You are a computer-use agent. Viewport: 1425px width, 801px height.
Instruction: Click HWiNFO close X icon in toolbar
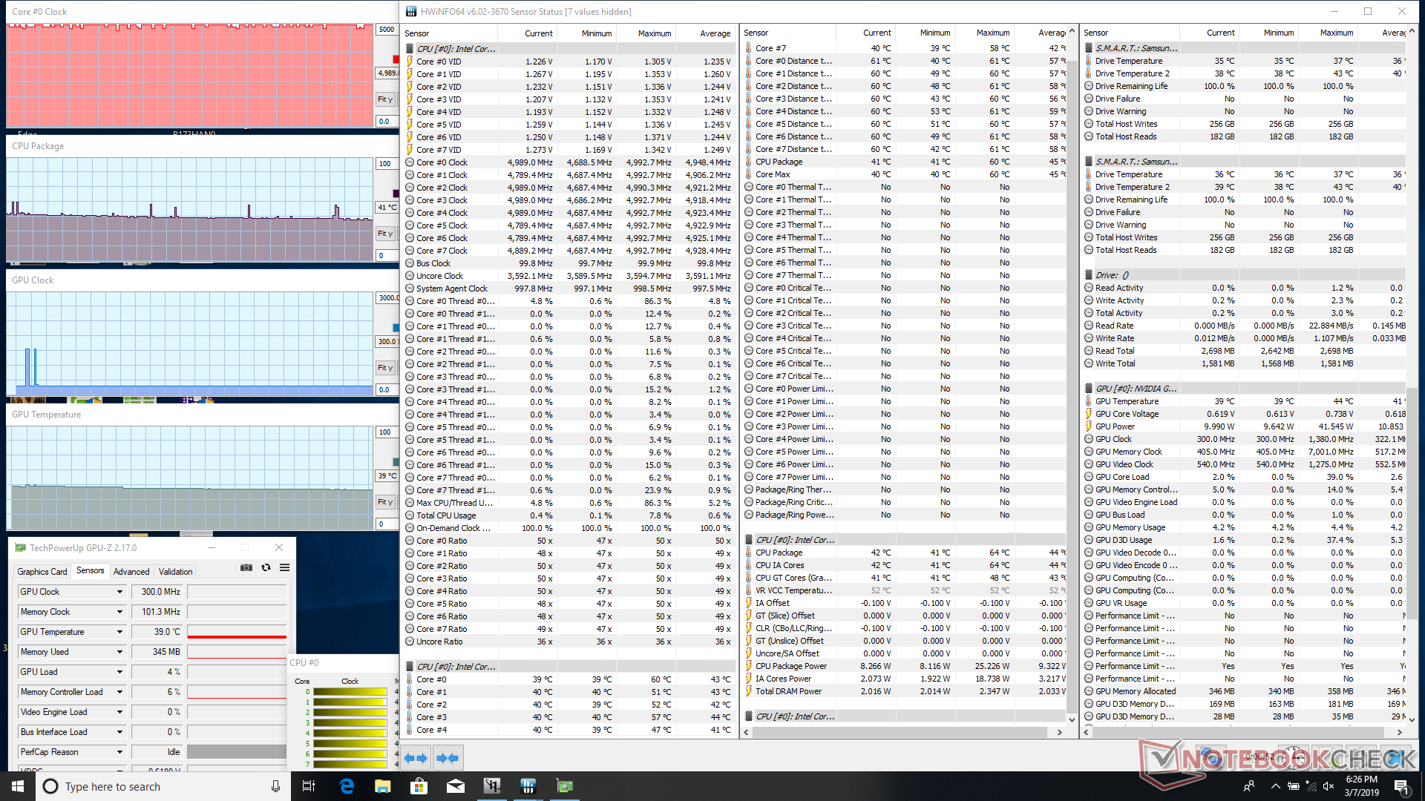1397,757
